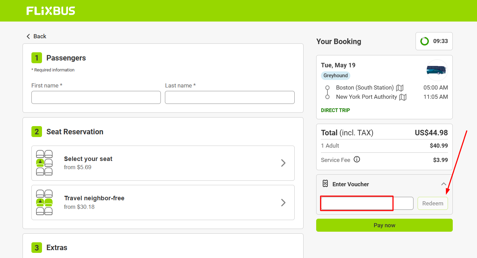
Task: Click the First name field
Action: coord(96,97)
